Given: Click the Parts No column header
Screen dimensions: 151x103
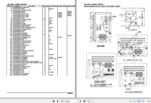Looking at the screenshot, I should pyautogui.click(x=17, y=6).
